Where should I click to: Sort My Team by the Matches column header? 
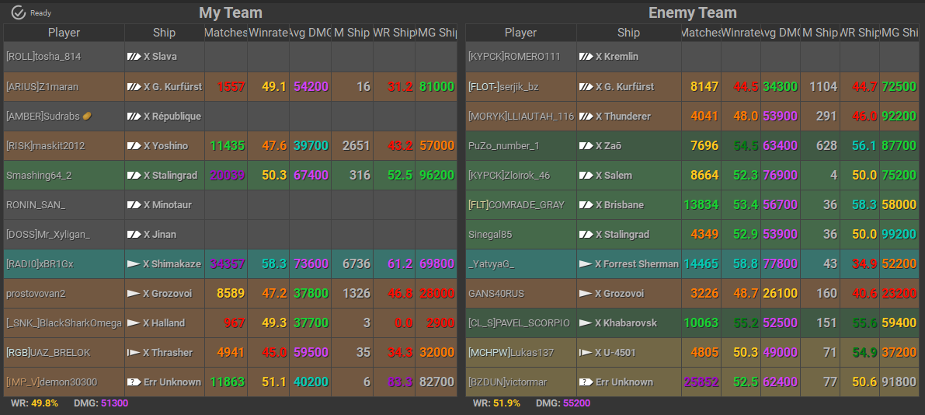click(x=225, y=33)
